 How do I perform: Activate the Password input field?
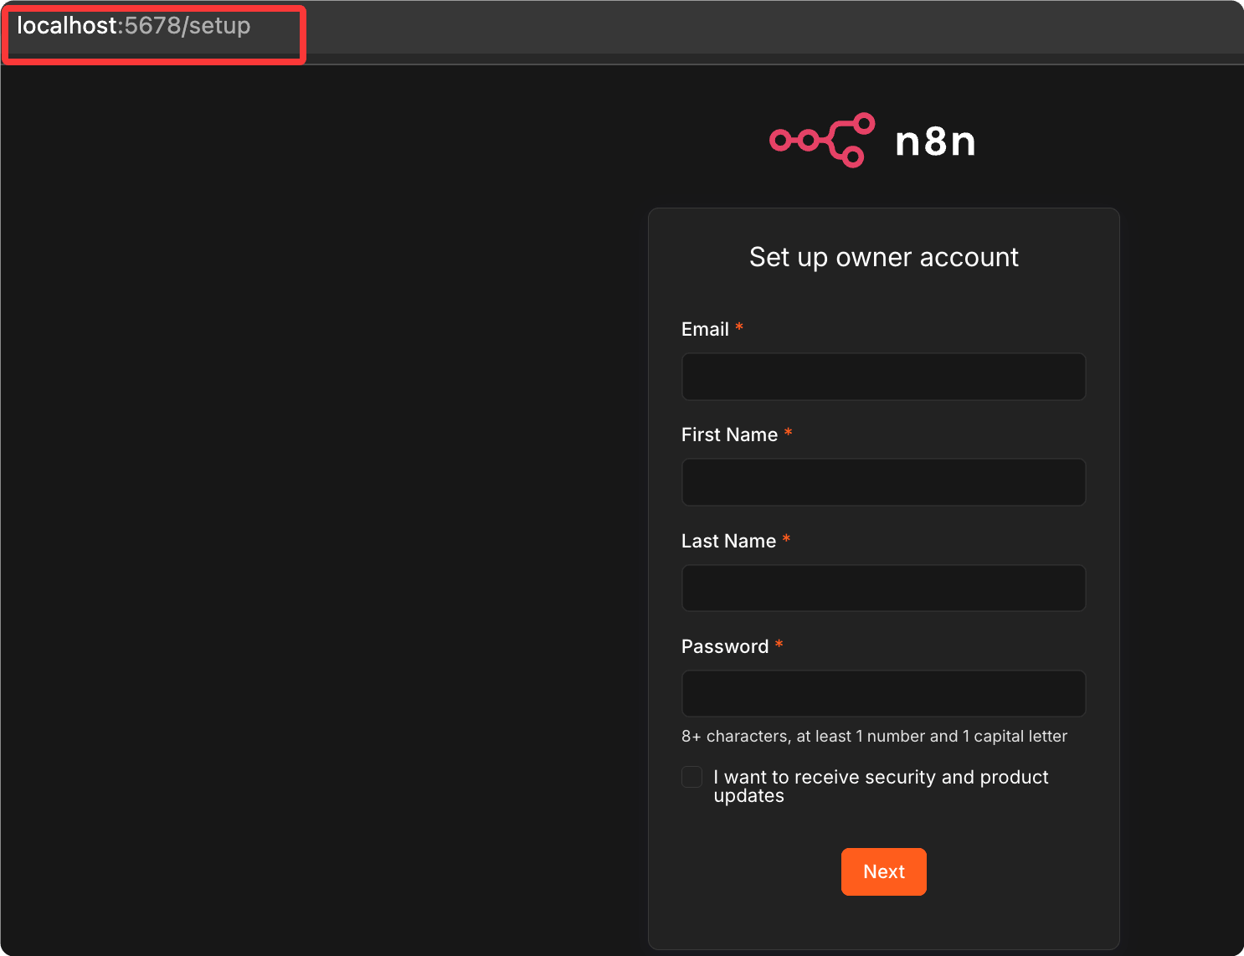point(884,693)
